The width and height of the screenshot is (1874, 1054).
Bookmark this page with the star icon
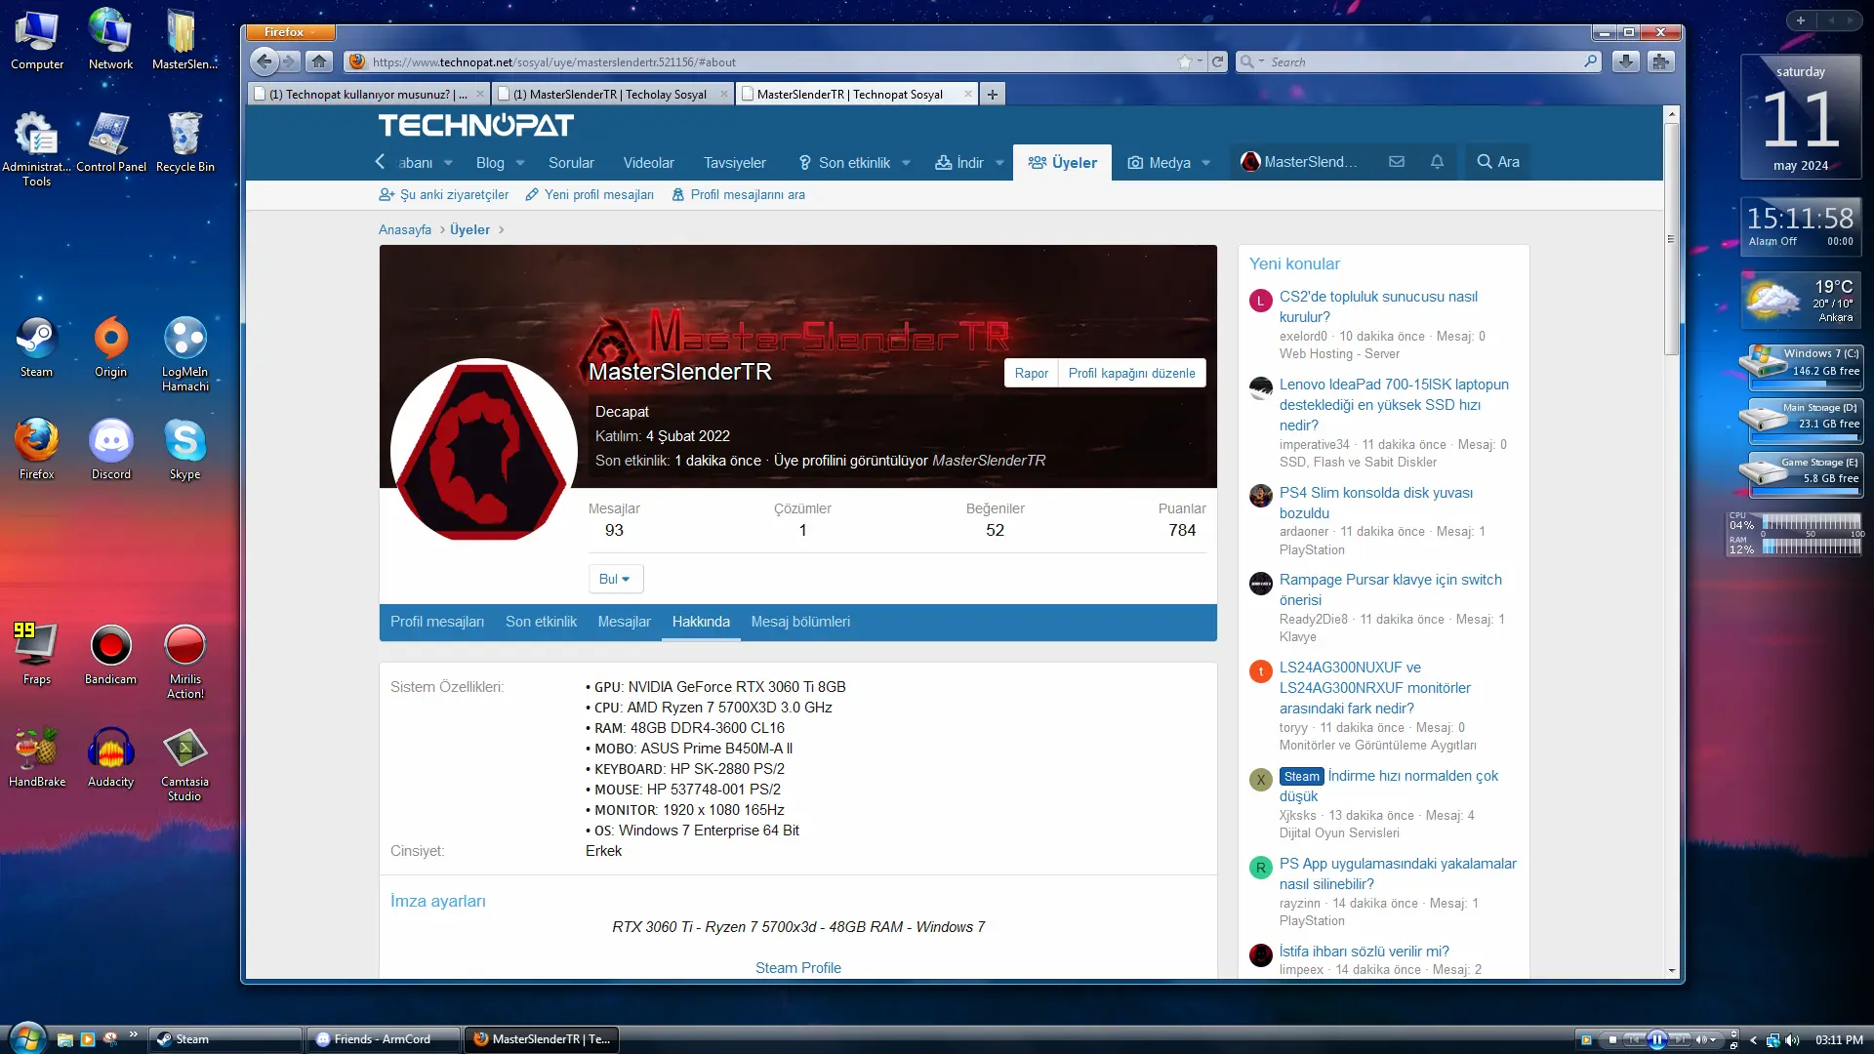1185,61
